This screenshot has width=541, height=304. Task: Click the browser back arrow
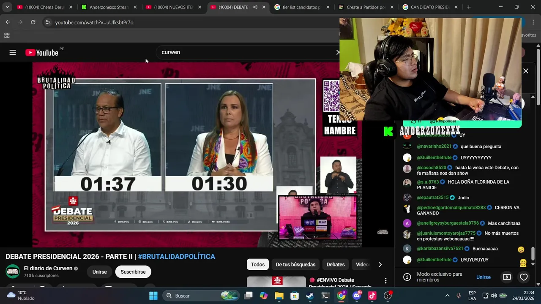click(x=8, y=22)
